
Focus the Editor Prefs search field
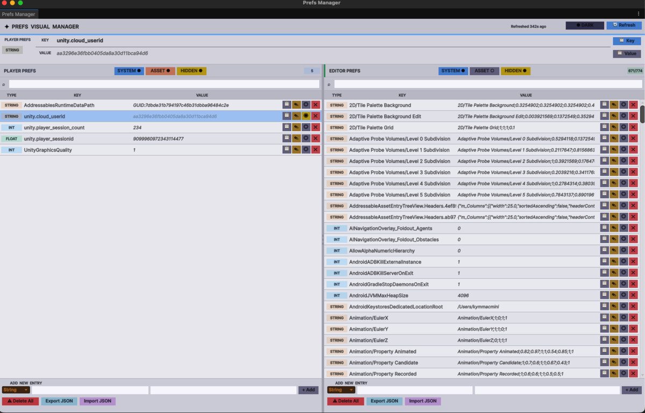pyautogui.click(x=488, y=84)
